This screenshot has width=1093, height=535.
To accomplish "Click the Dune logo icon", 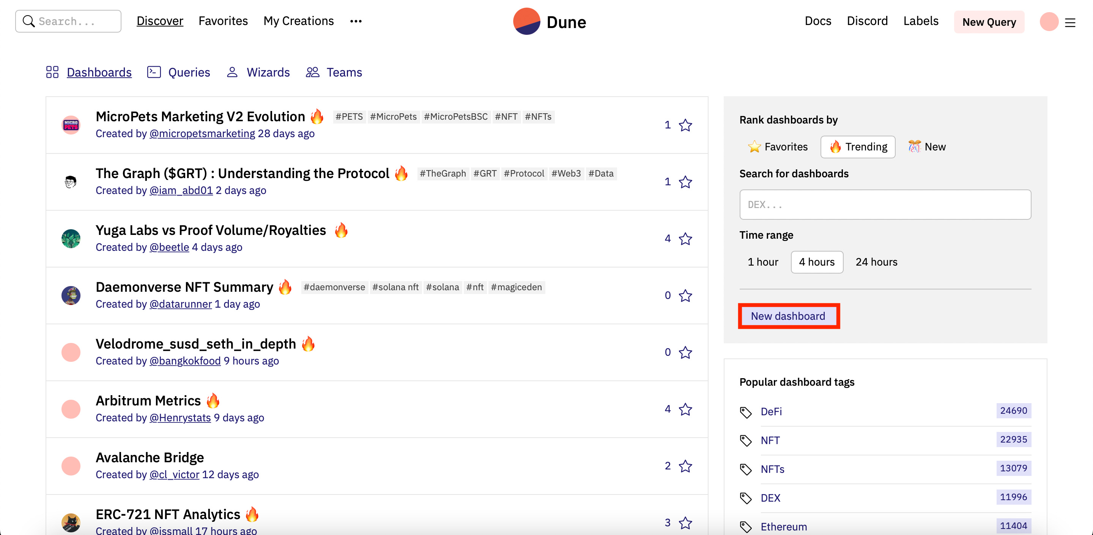I will (x=526, y=21).
